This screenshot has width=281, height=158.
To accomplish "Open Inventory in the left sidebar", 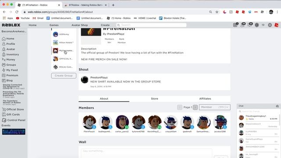I will pos(11,54).
